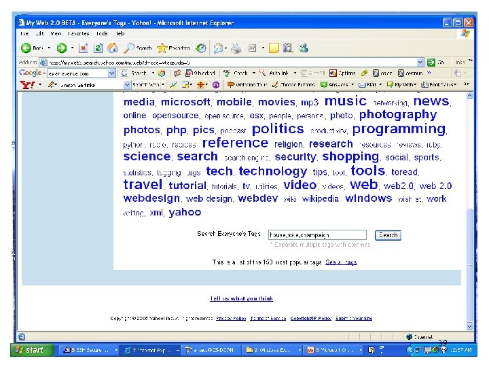Open Google toolbar Options
The image size is (489, 367).
click(x=342, y=73)
